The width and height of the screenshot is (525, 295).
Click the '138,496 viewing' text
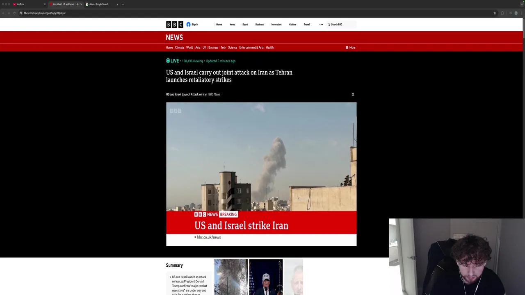coord(192,61)
